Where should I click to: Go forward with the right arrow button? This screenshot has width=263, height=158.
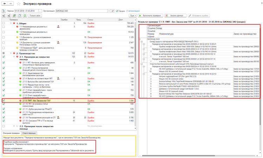(11, 4)
